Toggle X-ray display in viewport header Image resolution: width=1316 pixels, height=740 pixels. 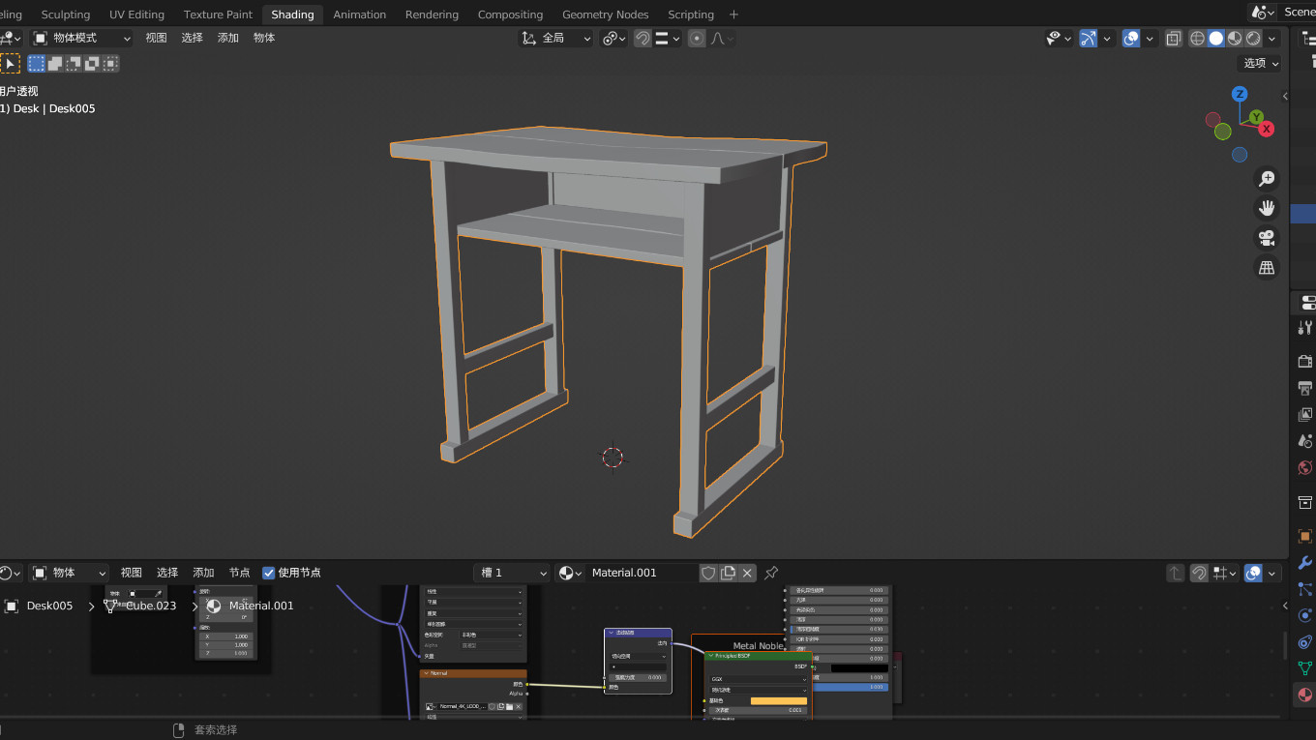[x=1173, y=39]
